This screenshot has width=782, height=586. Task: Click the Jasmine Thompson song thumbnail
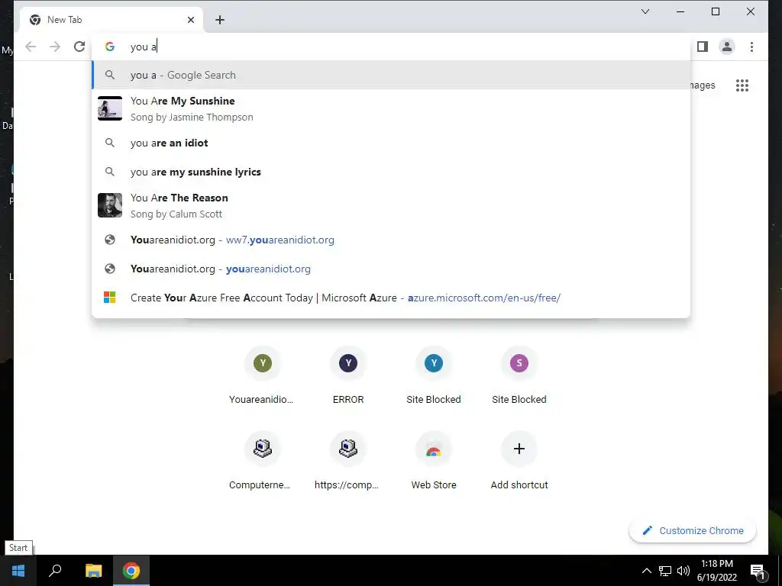click(x=110, y=108)
